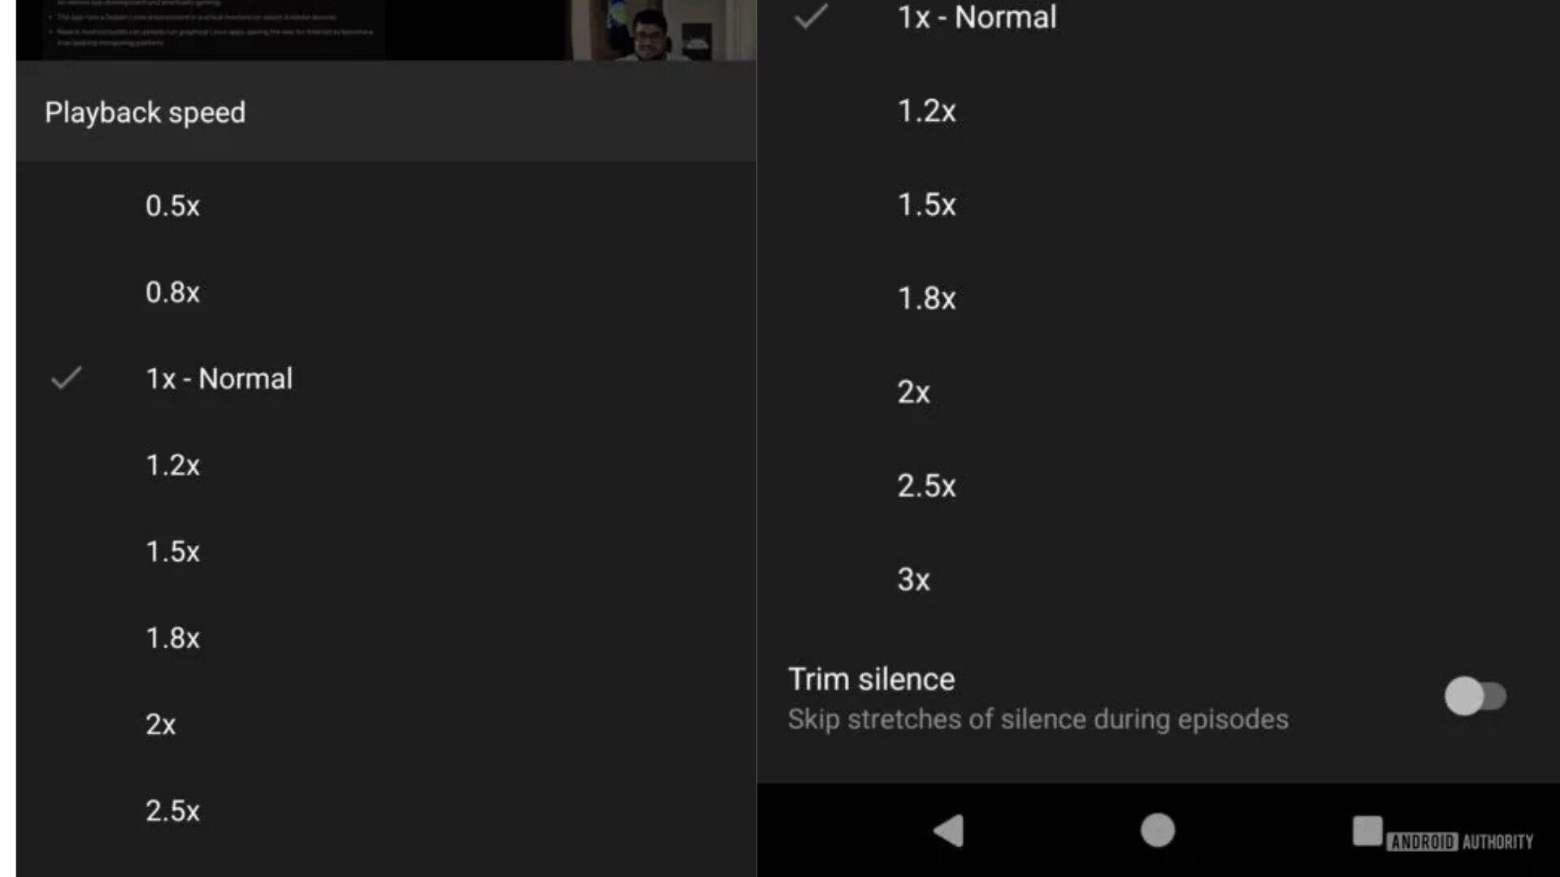Screen dimensions: 1560x877
Task: Set left panel speed to 1.5x
Action: click(172, 552)
